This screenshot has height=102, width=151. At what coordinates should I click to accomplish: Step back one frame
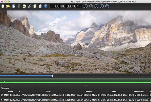[91, 6]
